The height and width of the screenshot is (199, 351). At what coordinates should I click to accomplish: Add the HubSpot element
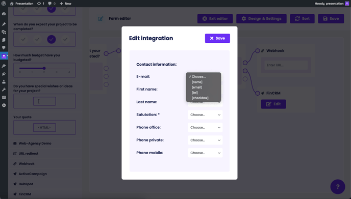click(x=45, y=184)
